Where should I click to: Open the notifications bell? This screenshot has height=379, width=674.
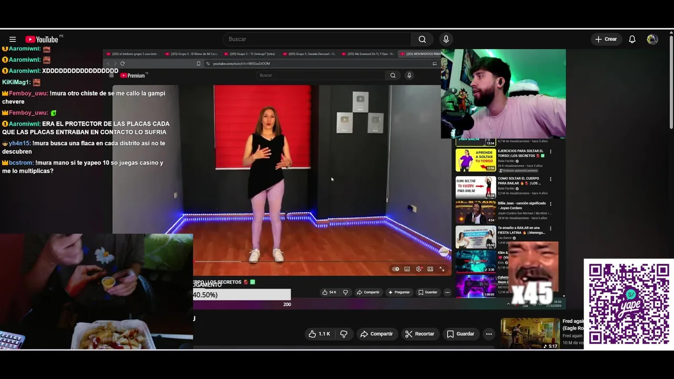pyautogui.click(x=632, y=39)
